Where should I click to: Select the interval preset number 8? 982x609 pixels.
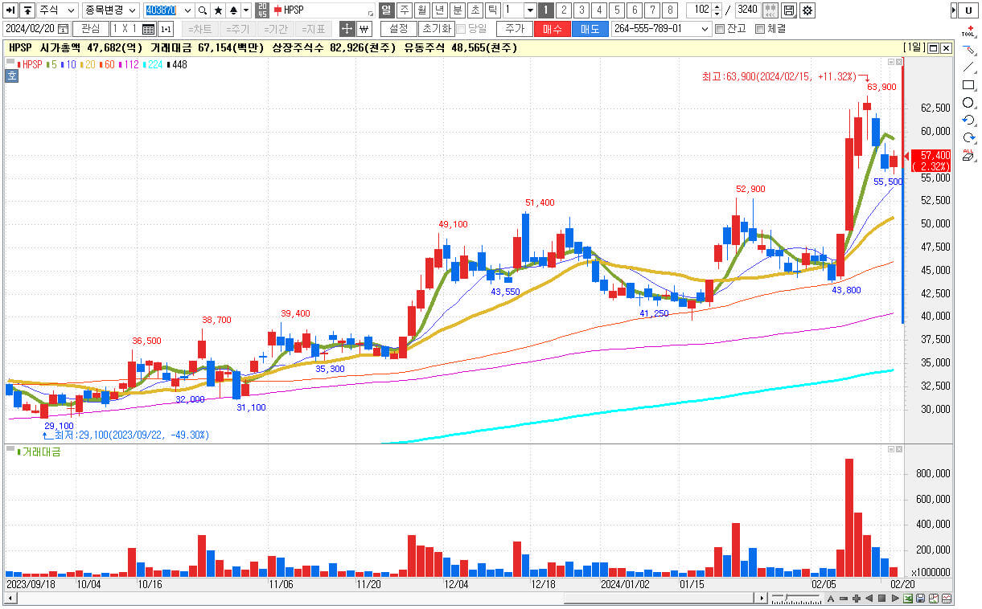point(670,10)
